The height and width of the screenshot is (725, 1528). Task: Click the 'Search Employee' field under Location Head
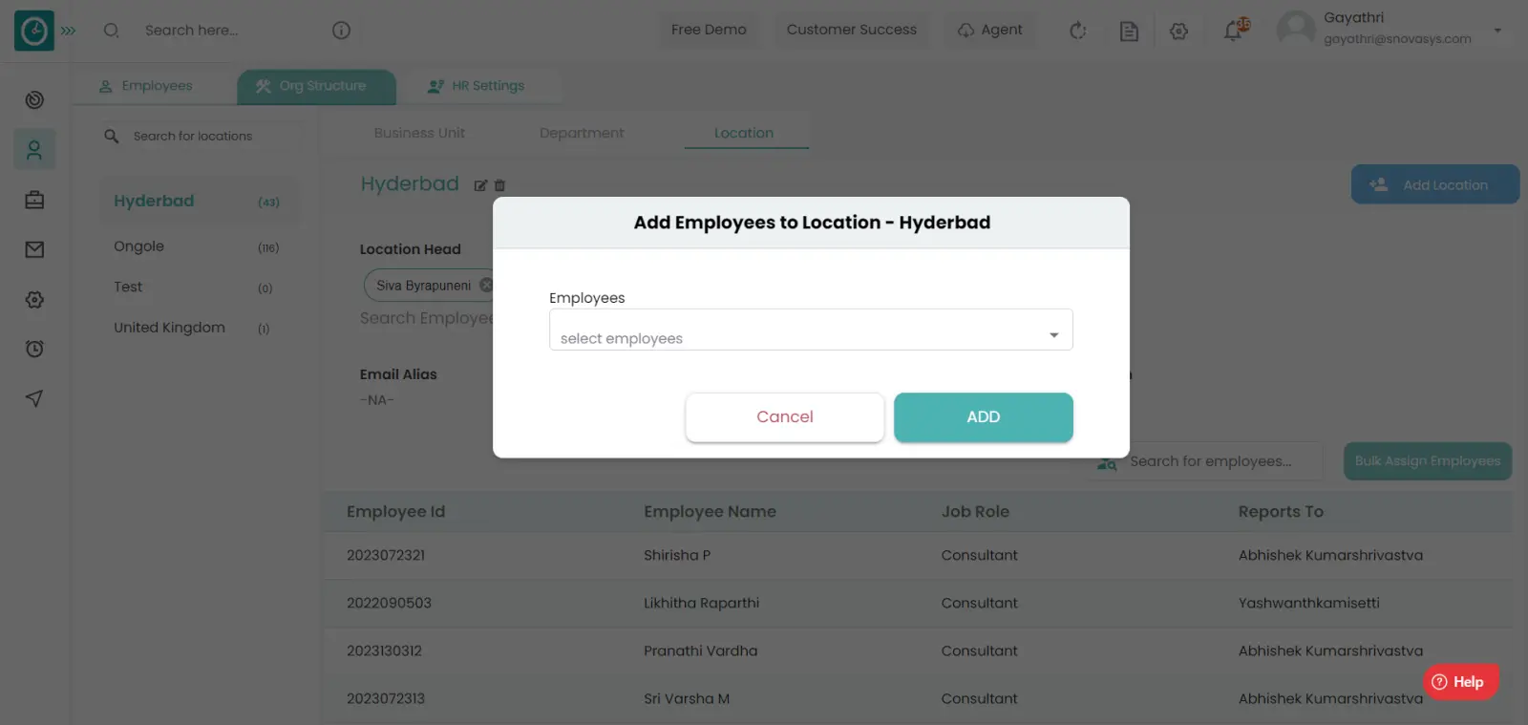[427, 318]
